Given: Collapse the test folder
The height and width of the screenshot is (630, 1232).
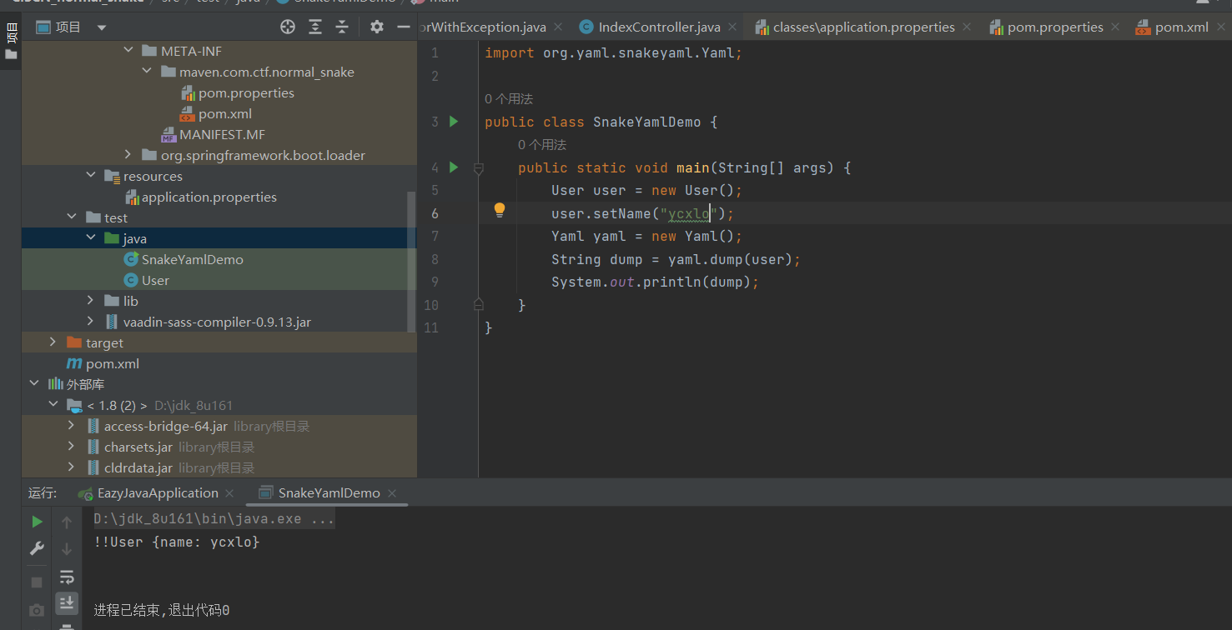Looking at the screenshot, I should 73,217.
